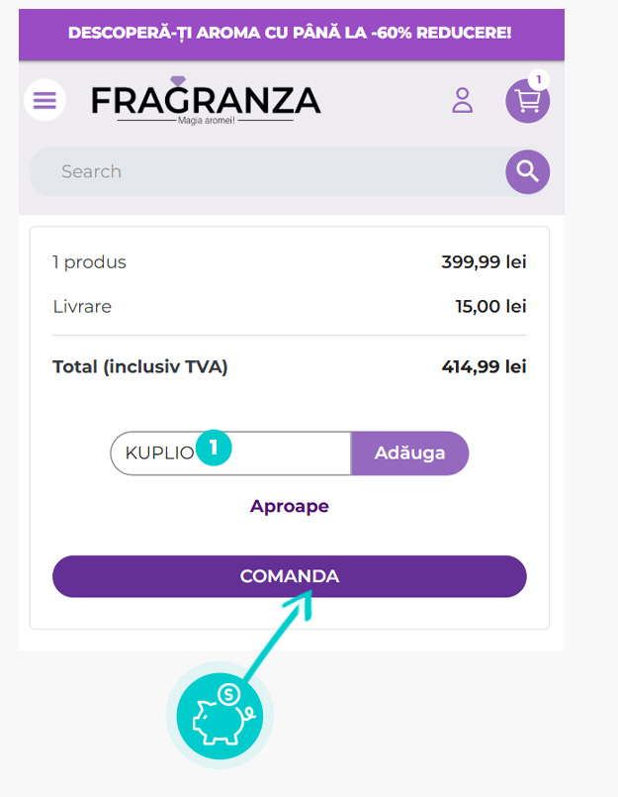618x797 pixels.
Task: Click the Fragranza logo
Action: click(206, 102)
